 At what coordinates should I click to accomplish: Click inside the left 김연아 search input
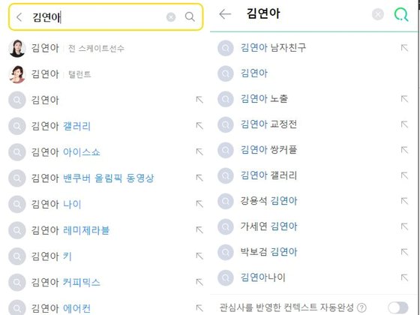pos(97,17)
